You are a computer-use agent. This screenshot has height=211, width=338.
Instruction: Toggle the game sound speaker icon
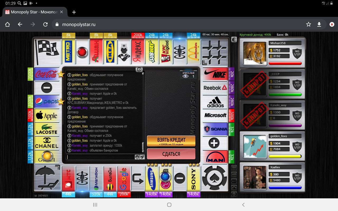[x=234, y=40]
